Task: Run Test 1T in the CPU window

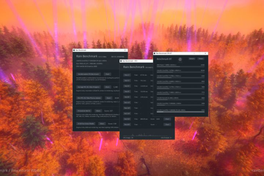Action: pos(127,75)
